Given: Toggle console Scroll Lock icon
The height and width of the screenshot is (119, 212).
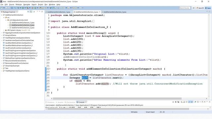Looking at the screenshot, I should click(184, 102).
